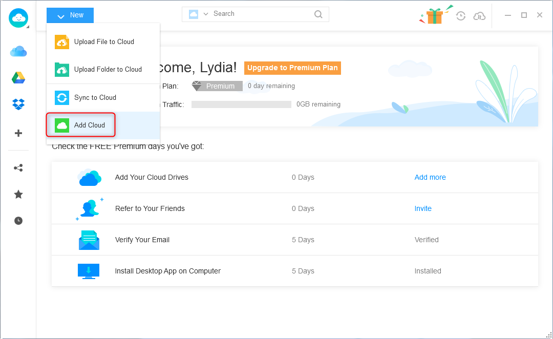Click the '0GB remaining' text

[318, 104]
